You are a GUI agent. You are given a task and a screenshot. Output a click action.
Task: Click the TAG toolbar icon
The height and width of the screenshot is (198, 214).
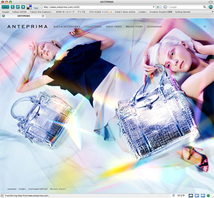(36, 7)
